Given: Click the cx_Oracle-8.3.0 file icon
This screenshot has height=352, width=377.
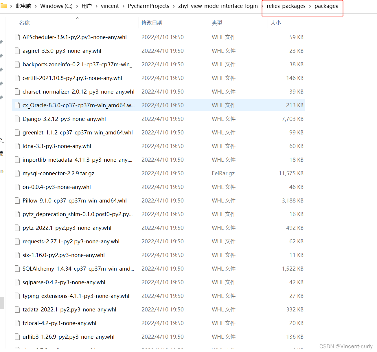Looking at the screenshot, I should pyautogui.click(x=17, y=105).
